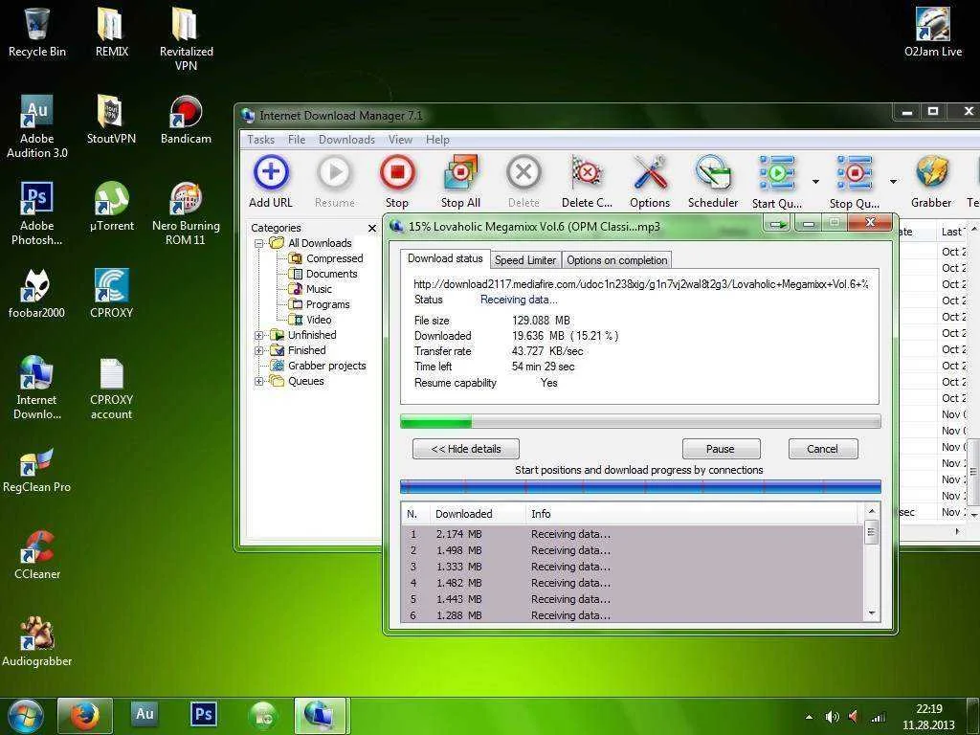Click the Add URL toolbar icon
This screenshot has height=735, width=980.
pos(271,181)
